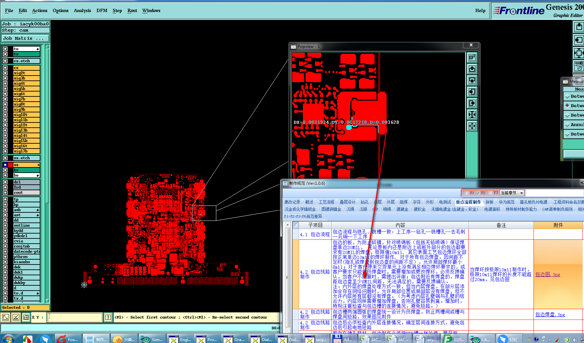
Task: Click the pan up icon in Popview
Action: tap(472, 69)
